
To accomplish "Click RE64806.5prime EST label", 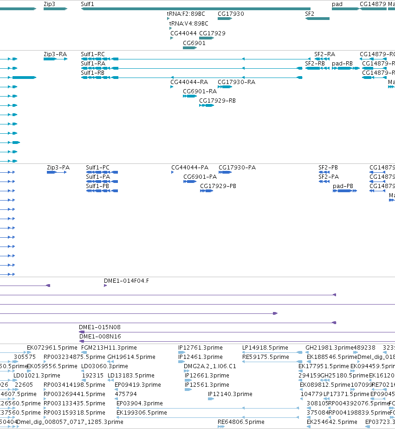I will point(241,422).
